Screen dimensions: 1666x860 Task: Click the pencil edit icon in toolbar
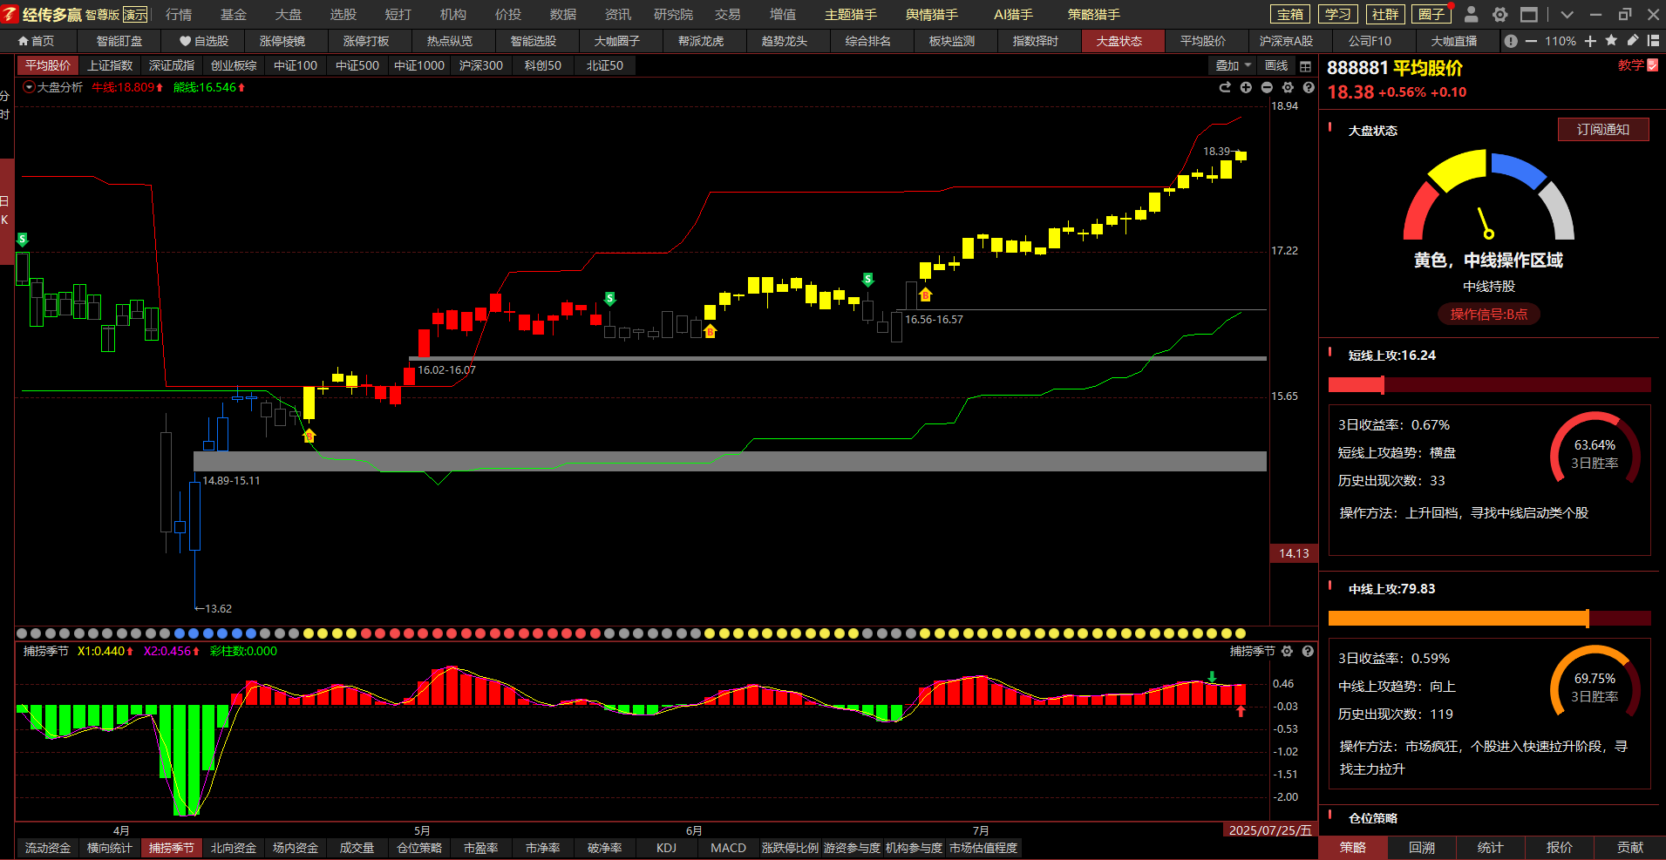click(x=1632, y=40)
